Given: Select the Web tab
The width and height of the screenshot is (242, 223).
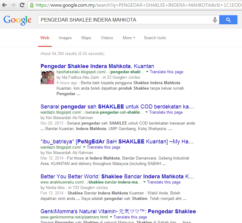Looking at the screenshot, I should [45, 38].
